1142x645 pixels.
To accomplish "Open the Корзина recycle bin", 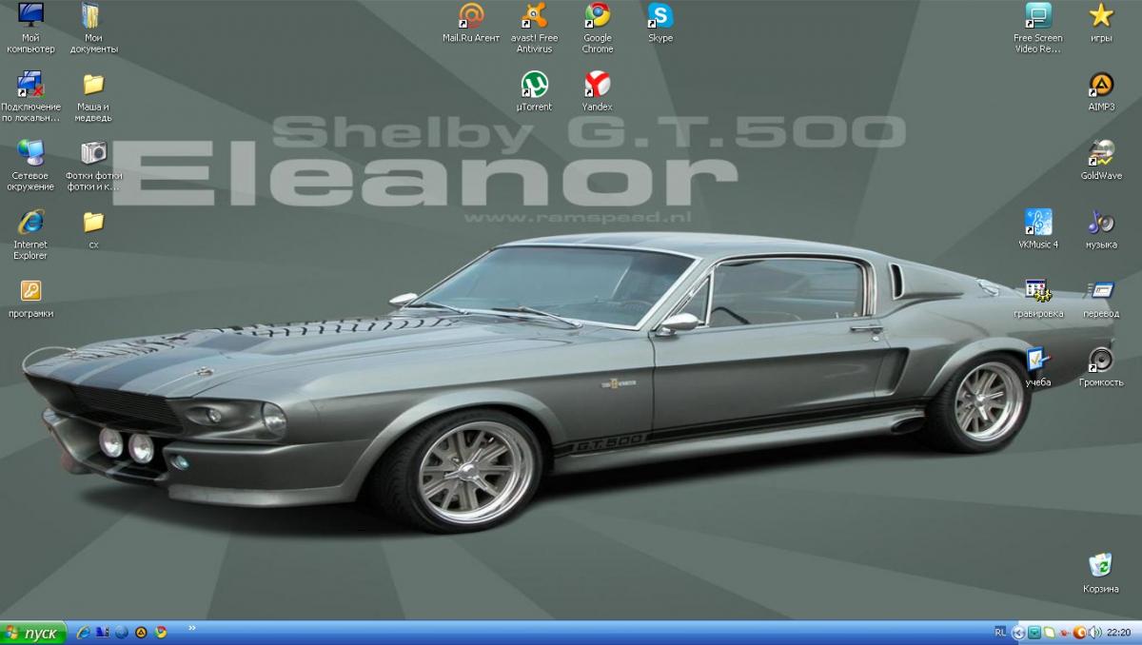I will click(1101, 565).
